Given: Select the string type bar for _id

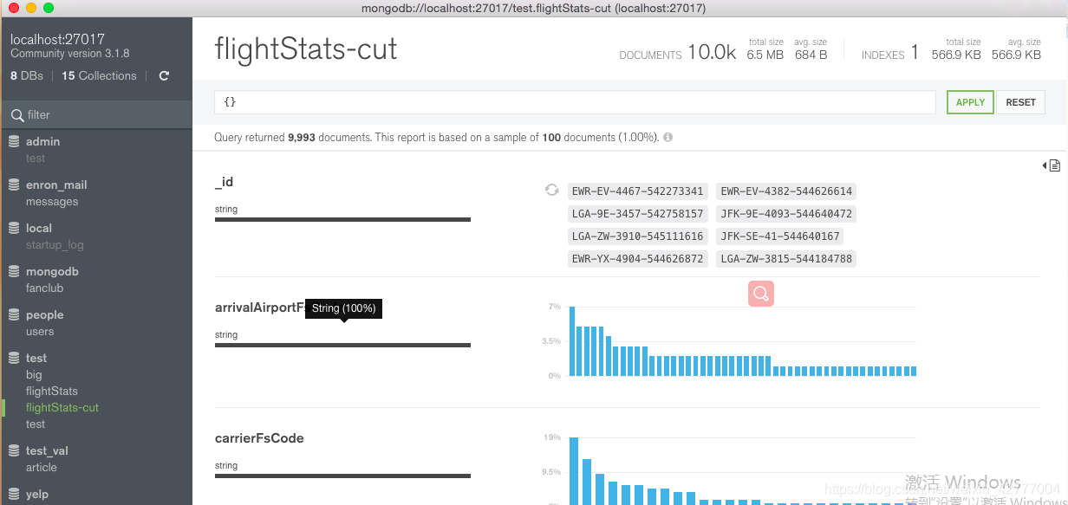Looking at the screenshot, I should [x=342, y=219].
